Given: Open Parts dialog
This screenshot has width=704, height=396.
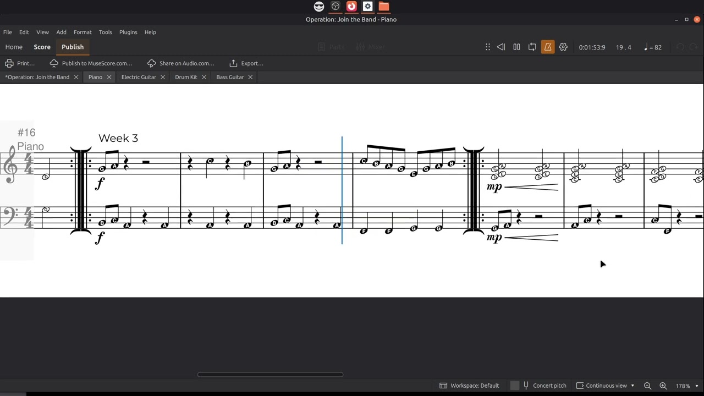Looking at the screenshot, I should click(x=331, y=47).
